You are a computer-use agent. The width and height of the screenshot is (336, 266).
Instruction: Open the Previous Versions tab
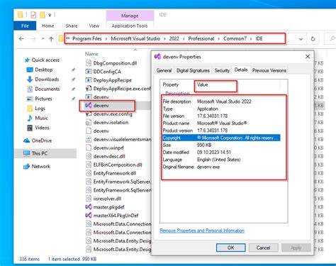(269, 70)
